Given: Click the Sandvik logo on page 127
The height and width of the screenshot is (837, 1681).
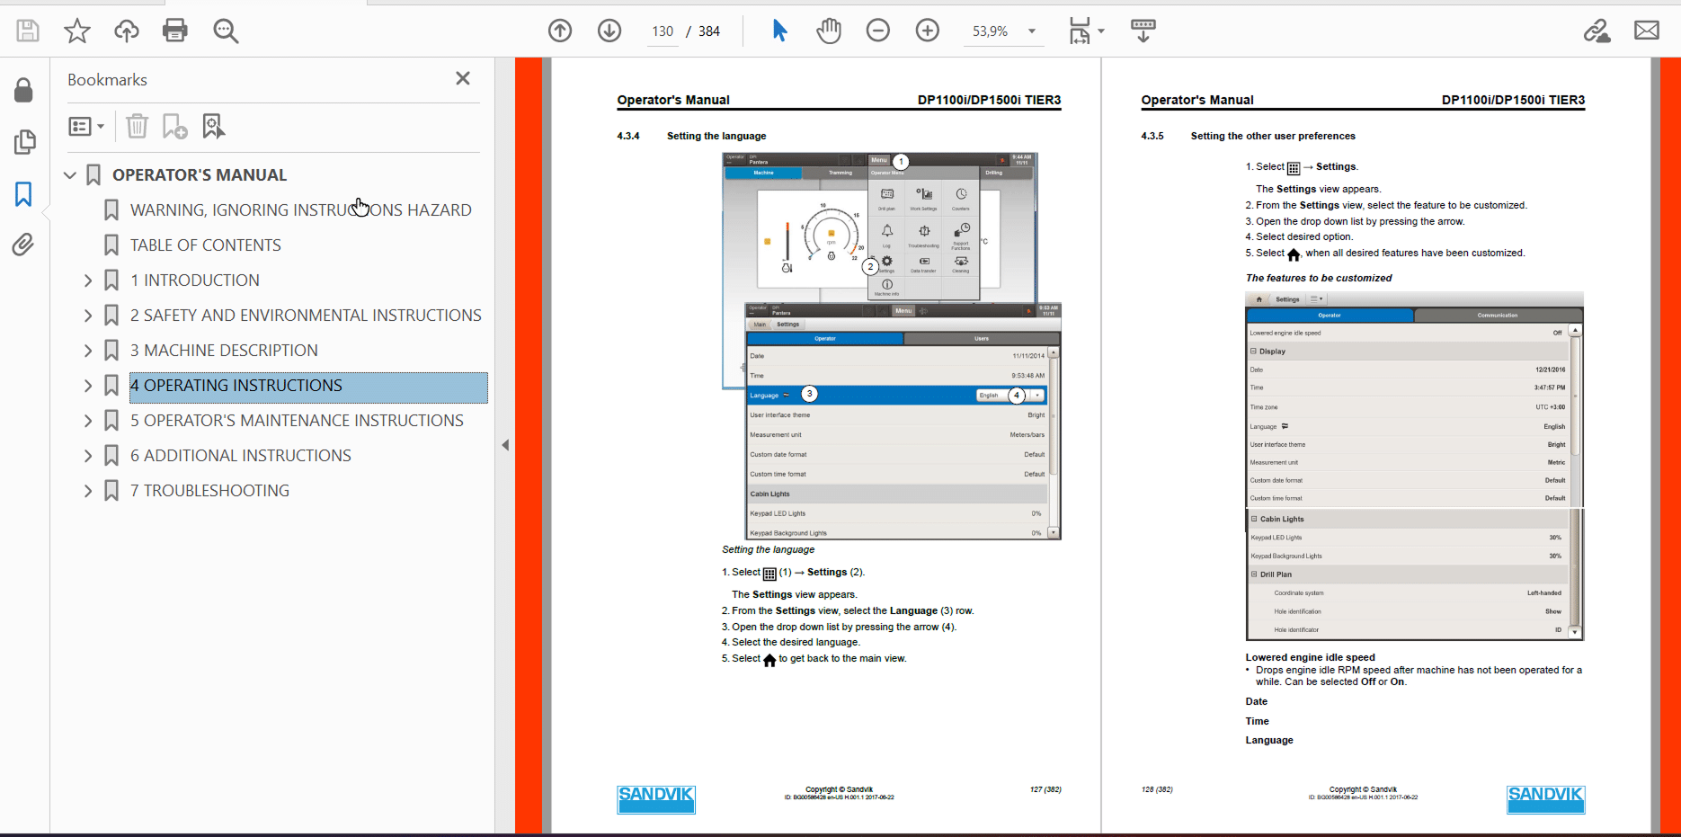Looking at the screenshot, I should tap(656, 799).
